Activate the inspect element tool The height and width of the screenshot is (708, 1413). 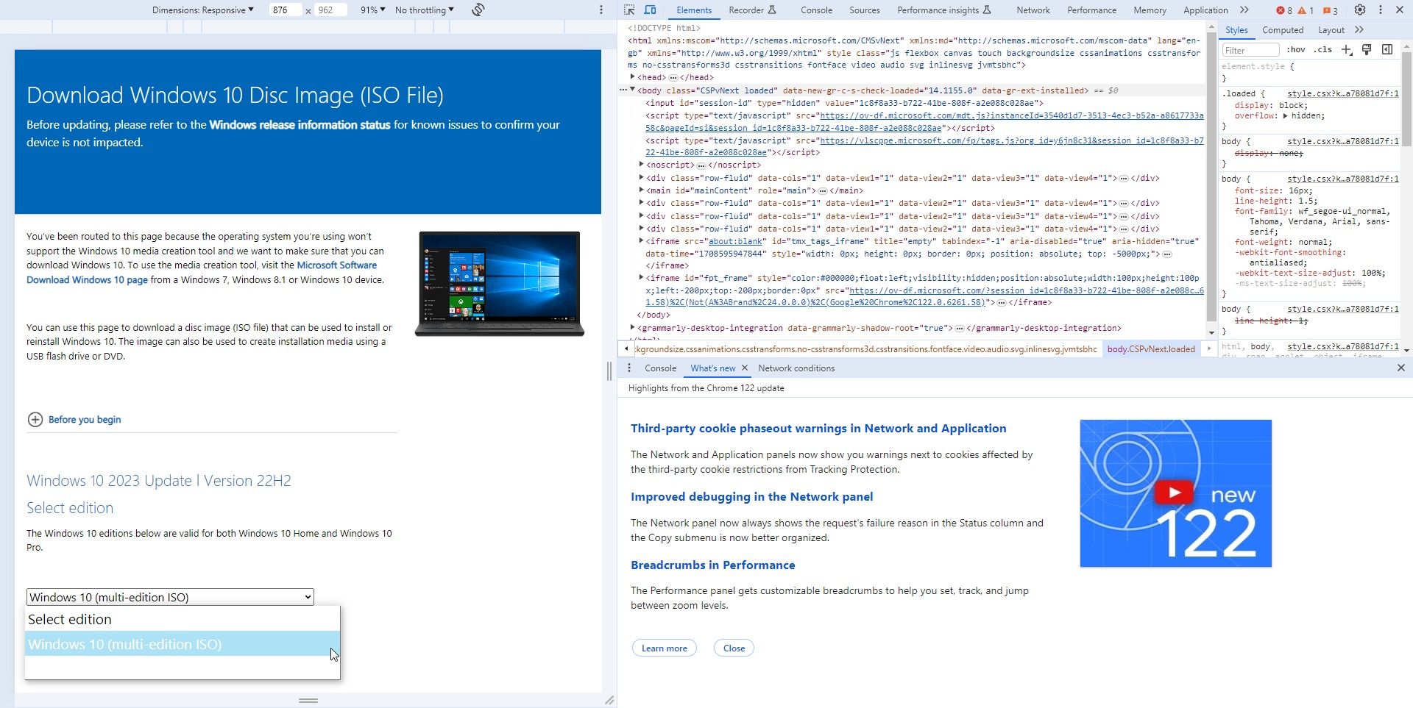click(x=630, y=10)
